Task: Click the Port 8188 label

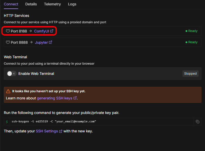Action: click(x=19, y=31)
